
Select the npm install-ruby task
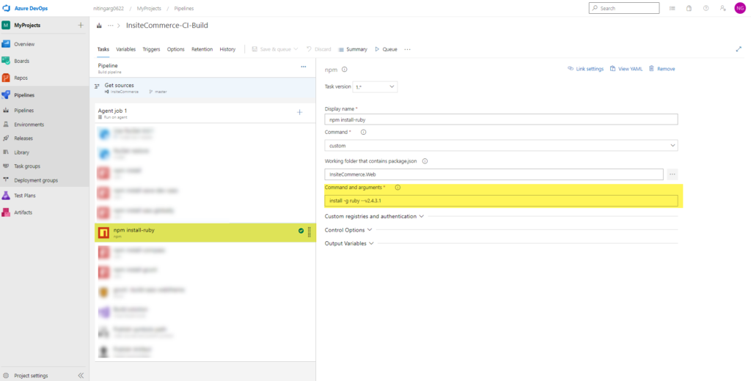pyautogui.click(x=205, y=232)
